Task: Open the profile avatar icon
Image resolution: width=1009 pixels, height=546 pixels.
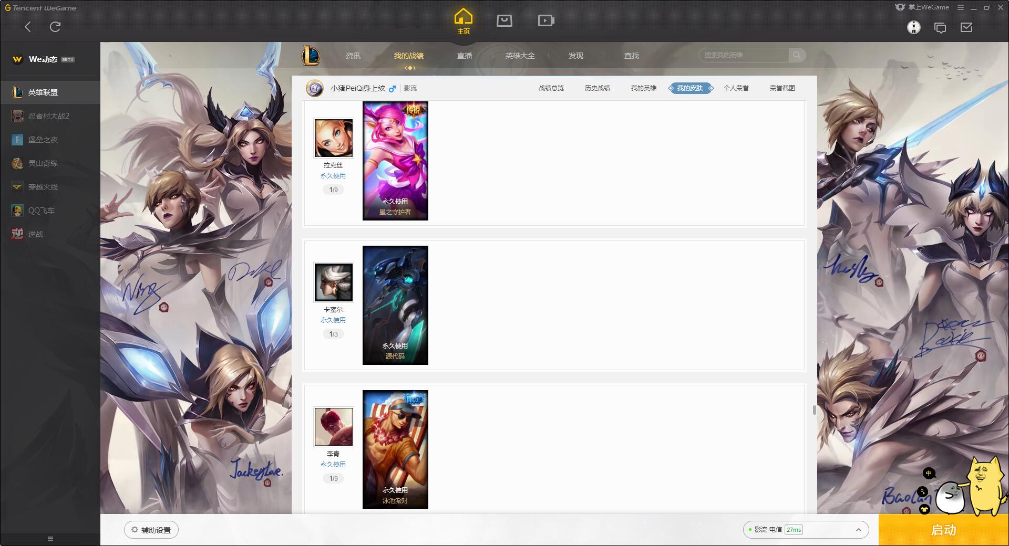Action: coord(914,27)
